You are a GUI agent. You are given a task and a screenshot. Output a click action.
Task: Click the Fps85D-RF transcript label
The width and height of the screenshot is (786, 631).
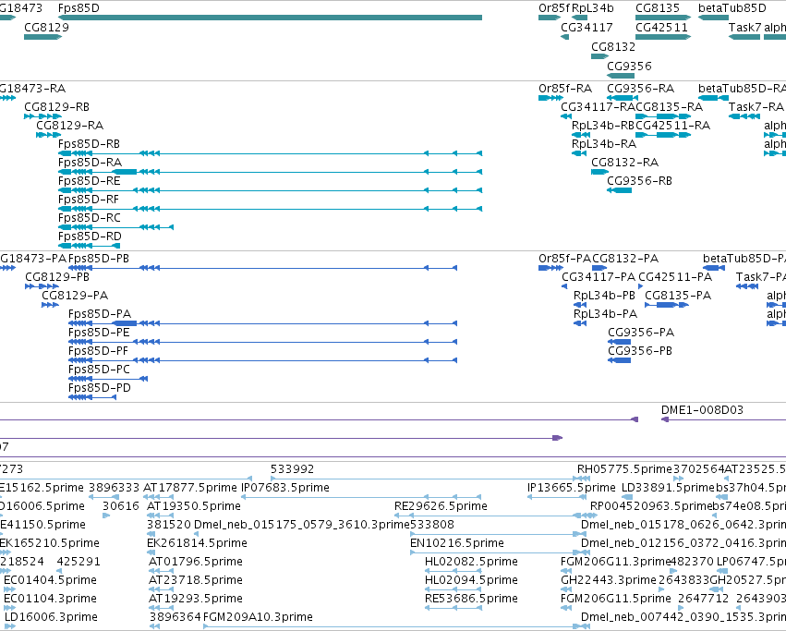coord(89,200)
